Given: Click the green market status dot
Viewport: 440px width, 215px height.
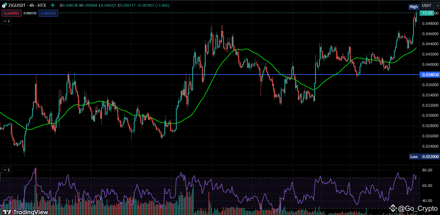Looking at the screenshot, I should pos(52,5).
